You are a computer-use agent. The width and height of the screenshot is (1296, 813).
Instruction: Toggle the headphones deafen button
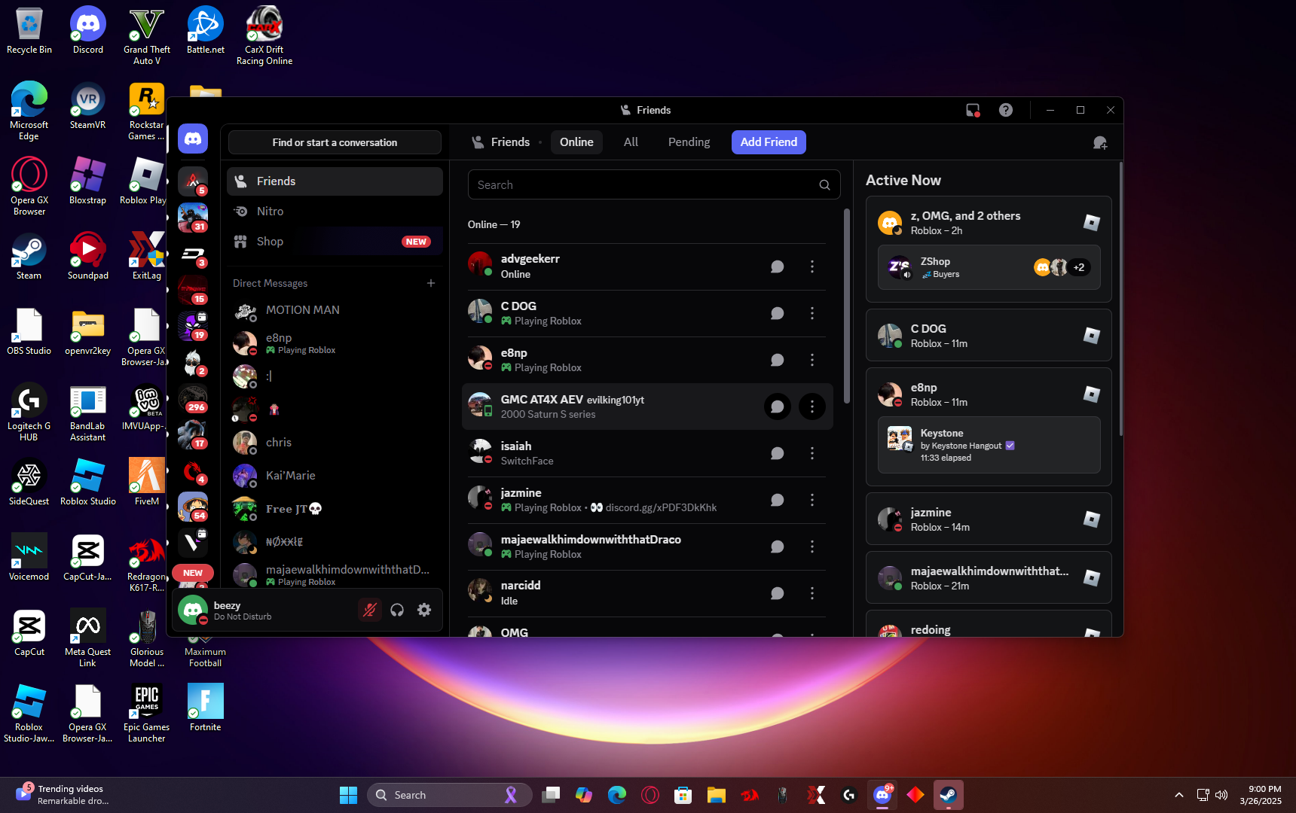397,610
